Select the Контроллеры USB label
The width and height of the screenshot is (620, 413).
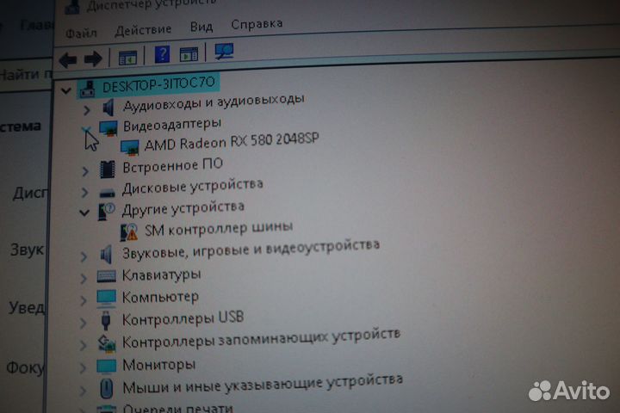183,318
